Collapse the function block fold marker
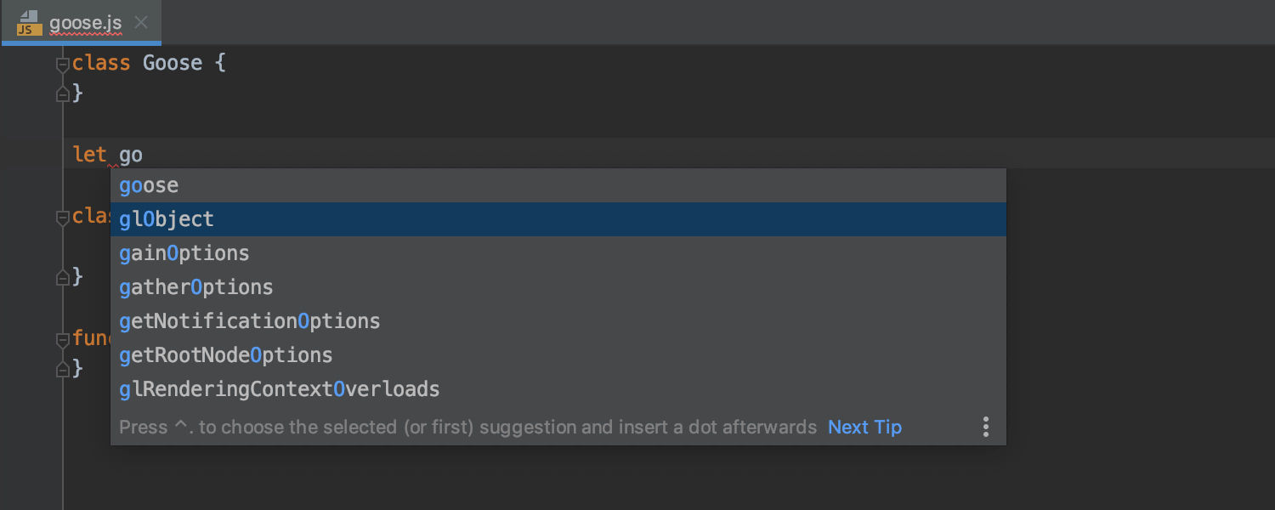1275x510 pixels. [62, 339]
